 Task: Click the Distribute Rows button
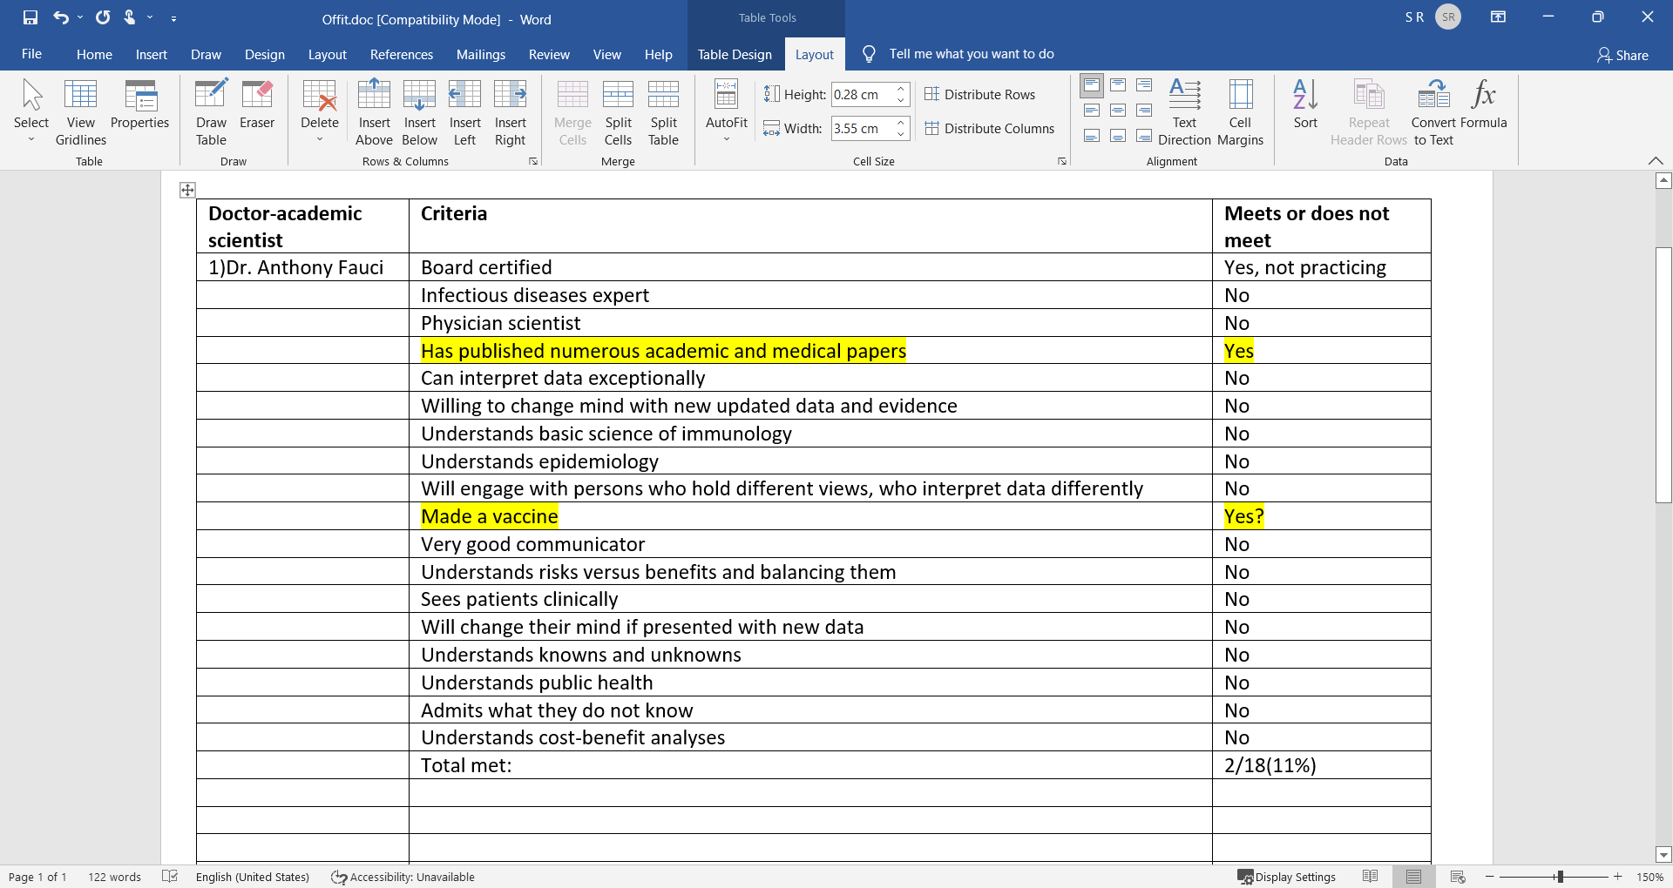pyautogui.click(x=980, y=94)
